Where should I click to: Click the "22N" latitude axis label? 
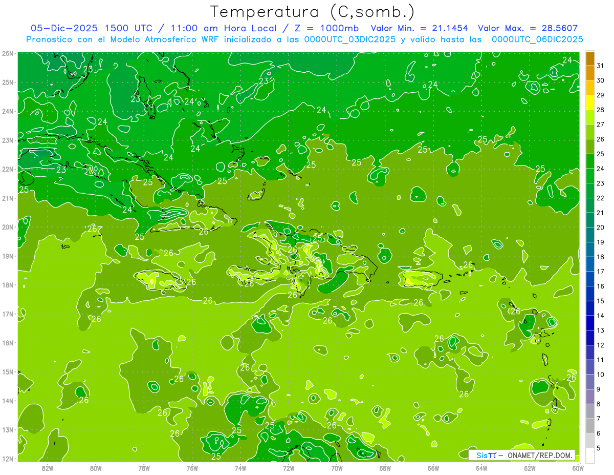click(8, 169)
